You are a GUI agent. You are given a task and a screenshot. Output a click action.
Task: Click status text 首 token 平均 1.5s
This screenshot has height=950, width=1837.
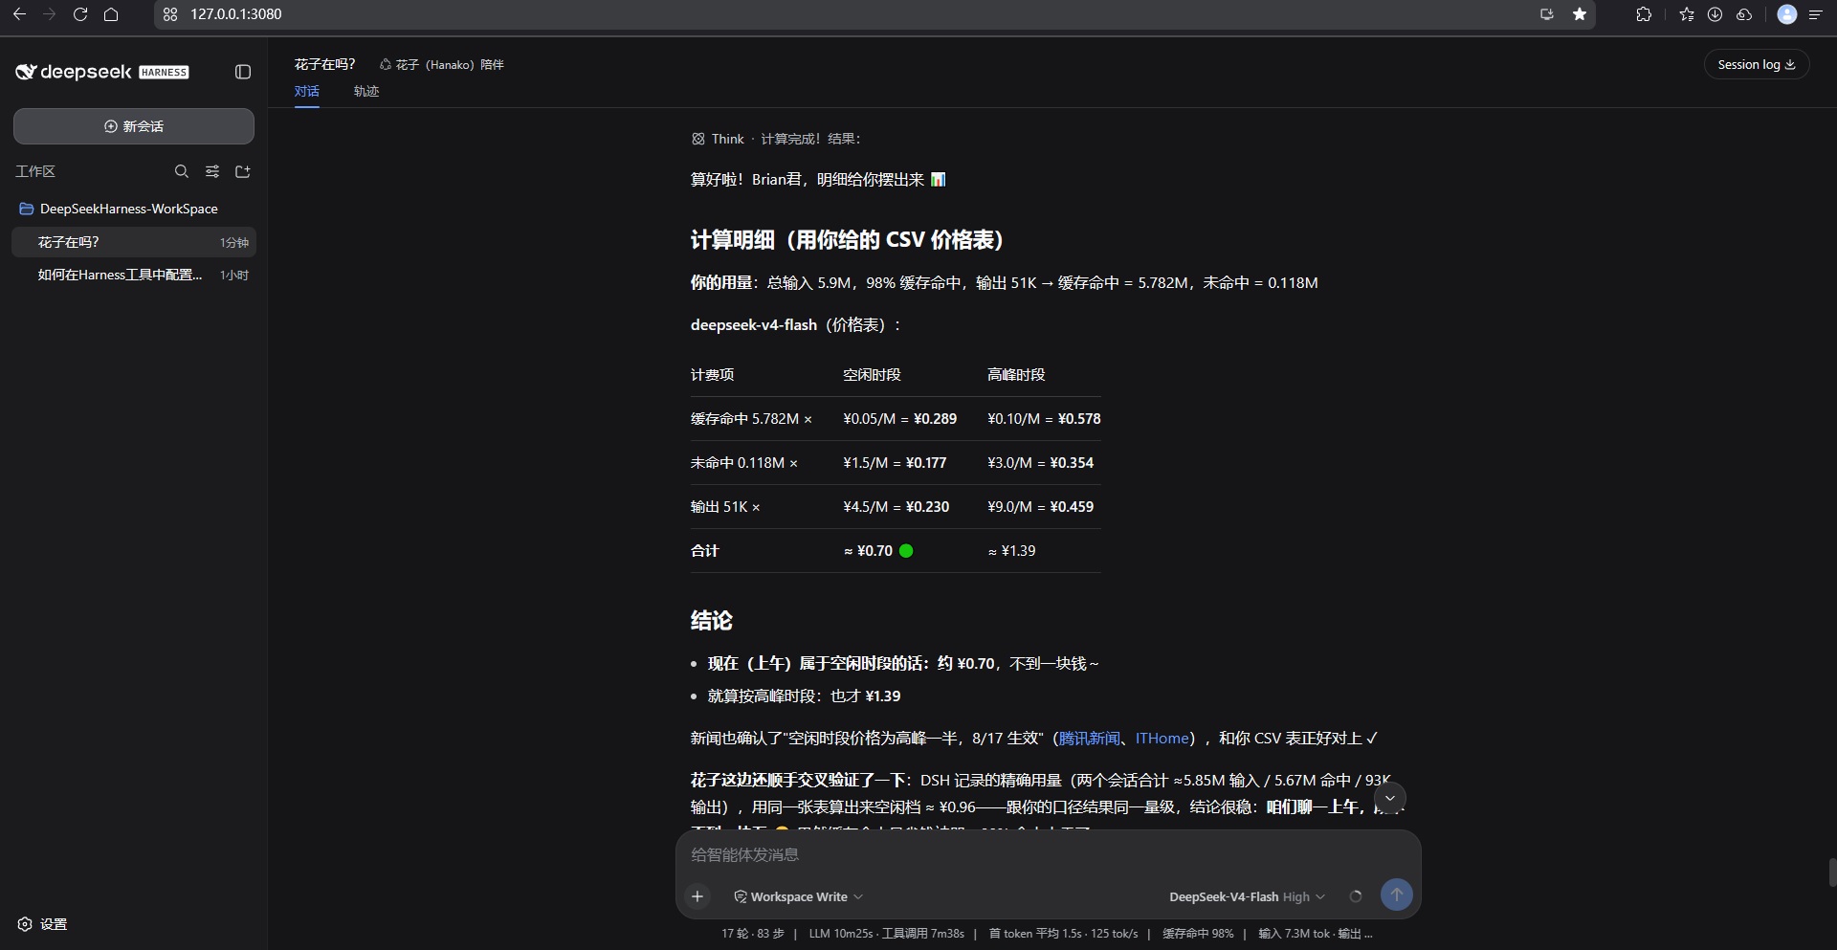point(1034,934)
